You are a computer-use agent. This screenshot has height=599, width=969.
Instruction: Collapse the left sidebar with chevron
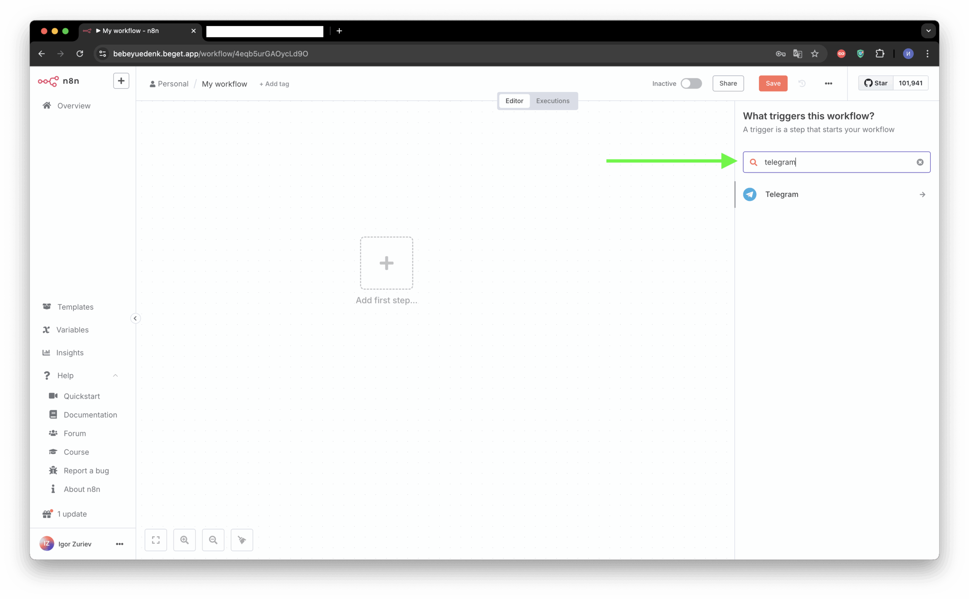(x=135, y=318)
